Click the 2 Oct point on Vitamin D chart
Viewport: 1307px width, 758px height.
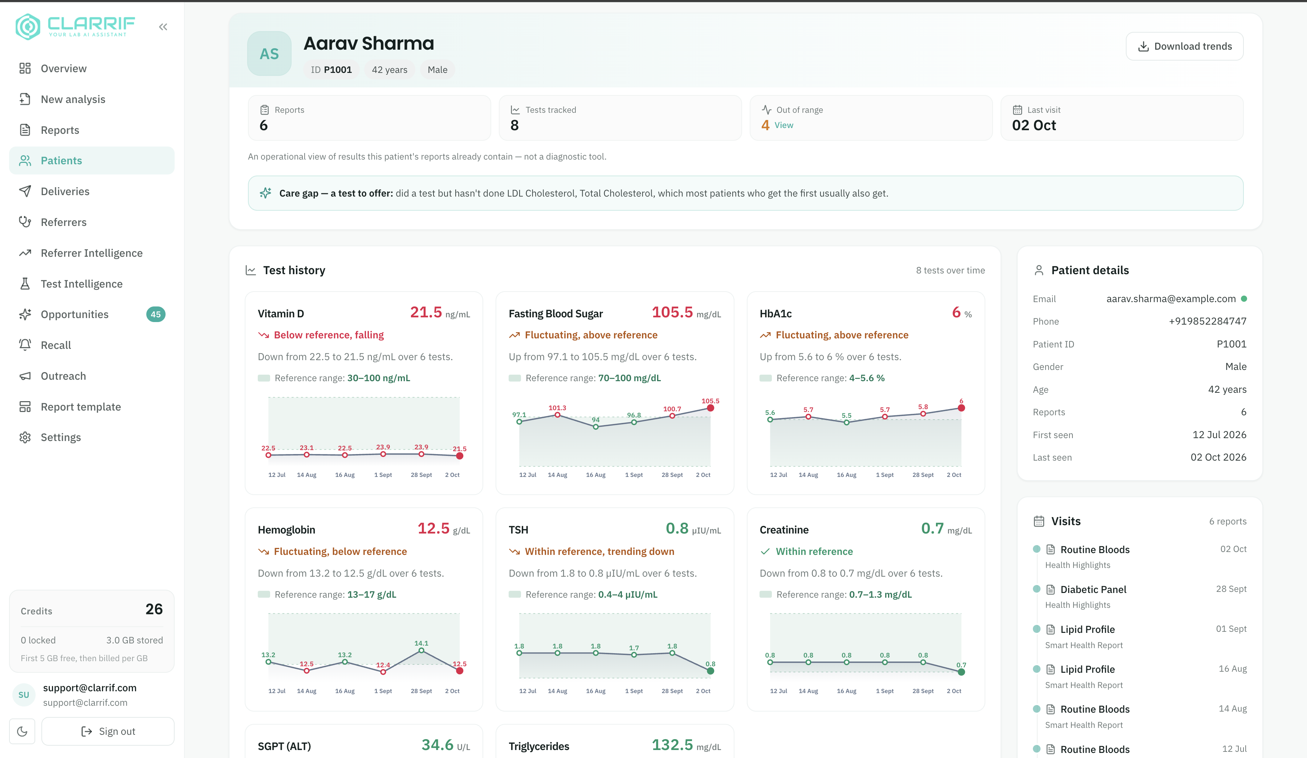coord(460,456)
